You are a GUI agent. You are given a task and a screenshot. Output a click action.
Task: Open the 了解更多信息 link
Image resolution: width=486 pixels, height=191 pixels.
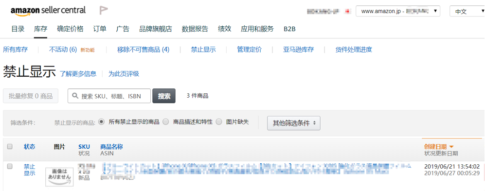tap(78, 74)
